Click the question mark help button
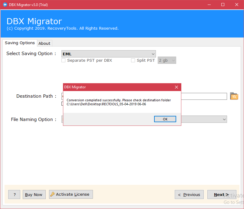Image resolution: width=244 pixels, height=209 pixels. pyautogui.click(x=14, y=194)
